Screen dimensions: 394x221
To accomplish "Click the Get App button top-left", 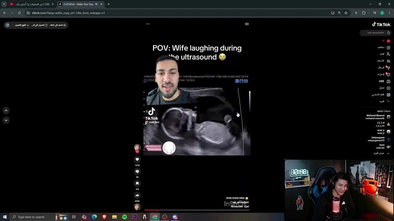I will point(40,25).
